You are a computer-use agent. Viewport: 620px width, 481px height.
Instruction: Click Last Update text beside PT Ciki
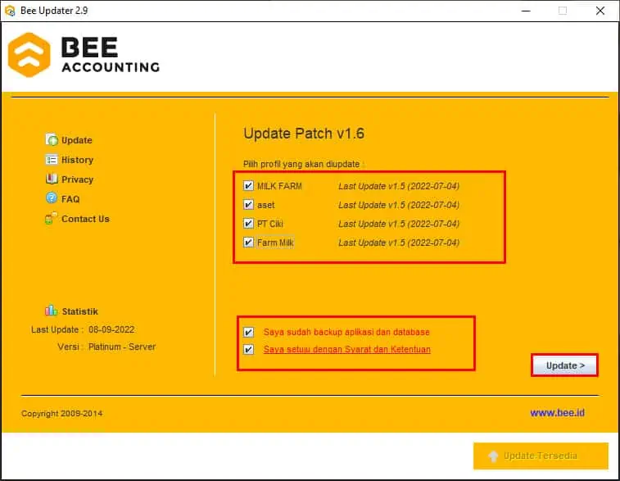(x=399, y=224)
